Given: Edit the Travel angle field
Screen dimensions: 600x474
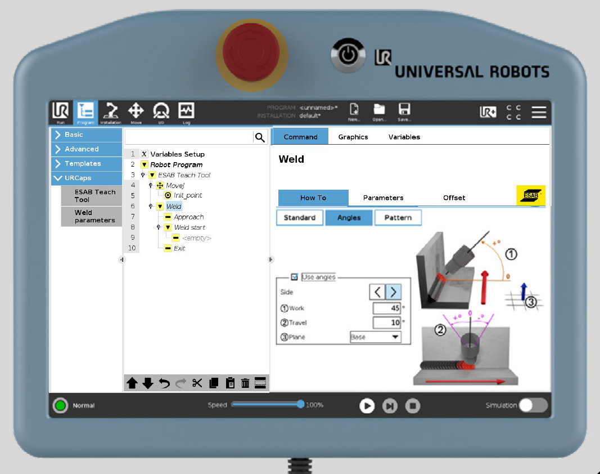Looking at the screenshot, I should pyautogui.click(x=387, y=323).
